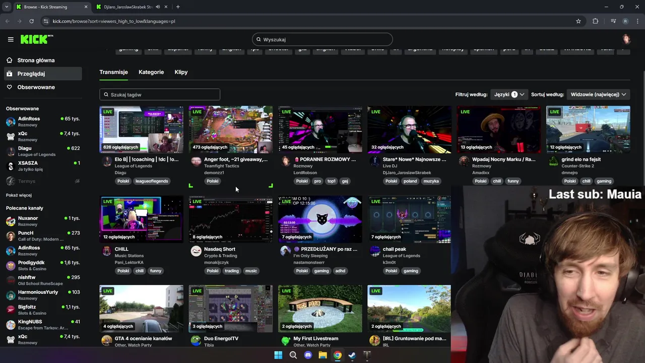The image size is (645, 363).
Task: Open Prodigyddk recommended channel
Action: [42, 265]
